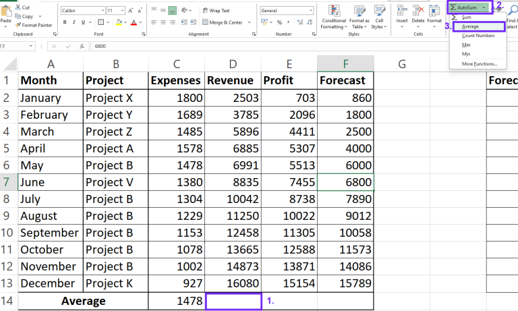Choose Max from AutoSum menu
This screenshot has width=518, height=311.
pos(466,45)
